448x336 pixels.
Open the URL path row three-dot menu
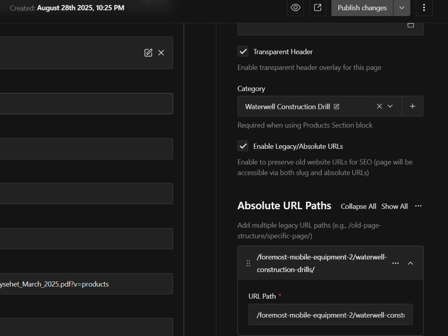[396, 263]
